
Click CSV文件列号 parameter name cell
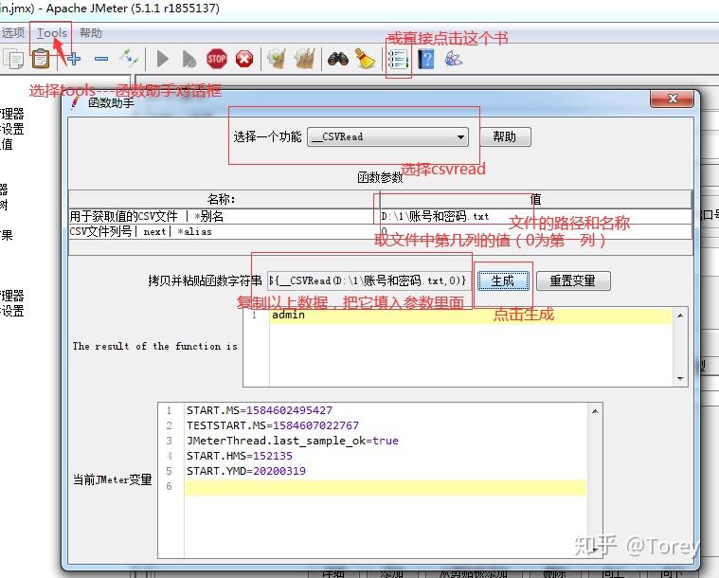pyautogui.click(x=225, y=231)
